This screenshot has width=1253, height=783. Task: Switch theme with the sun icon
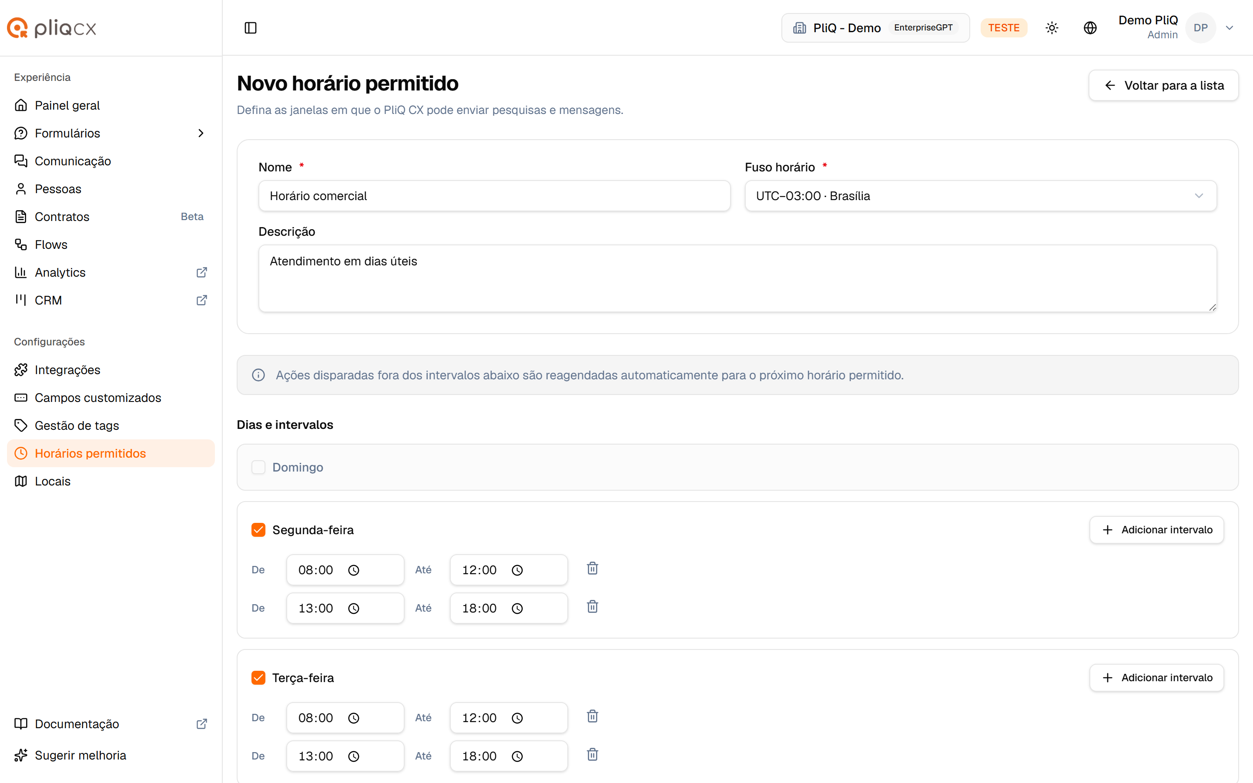click(1052, 28)
